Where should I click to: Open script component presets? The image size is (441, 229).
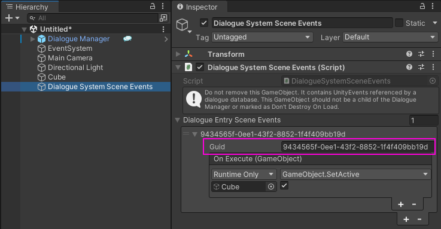pyautogui.click(x=421, y=67)
